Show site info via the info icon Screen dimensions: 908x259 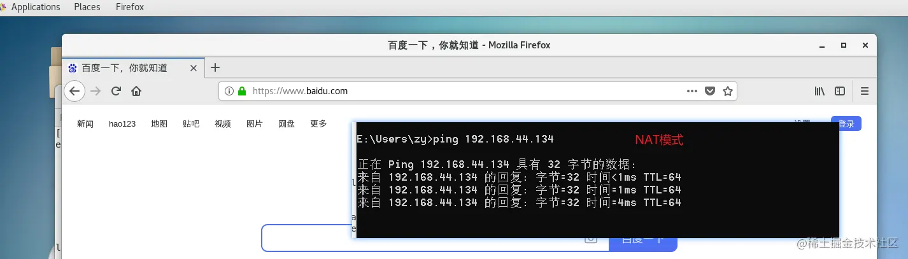229,91
